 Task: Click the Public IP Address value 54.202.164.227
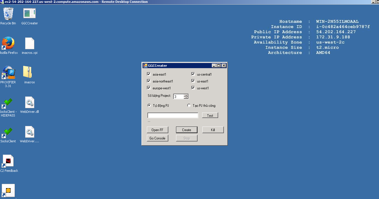(x=336, y=32)
